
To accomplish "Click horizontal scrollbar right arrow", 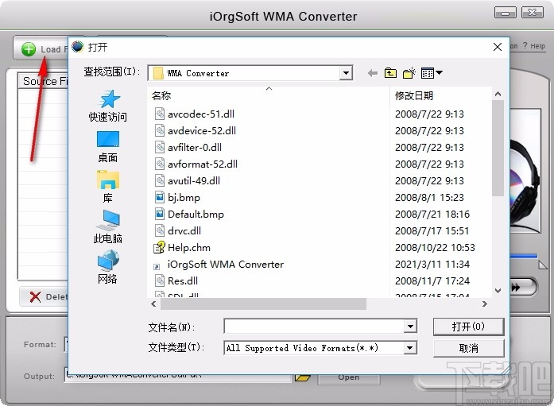I will [x=485, y=304].
